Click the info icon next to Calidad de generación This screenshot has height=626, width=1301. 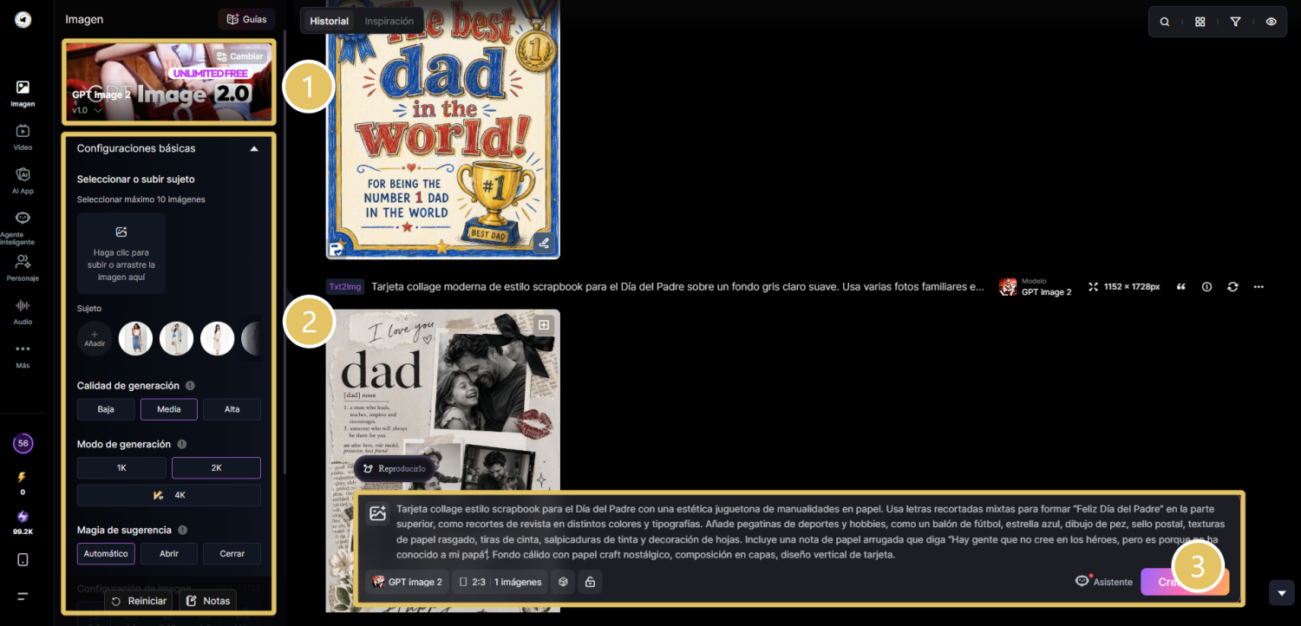click(190, 386)
